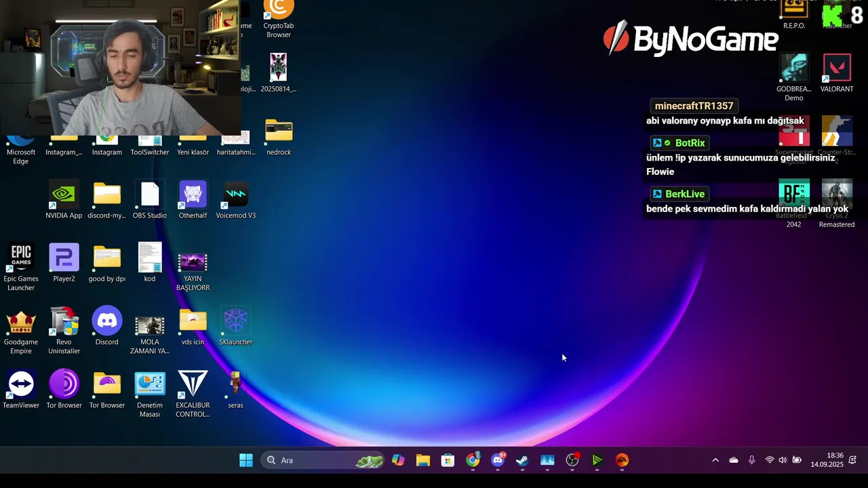Expand hidden system tray icons
This screenshot has width=868, height=488.
point(715,460)
